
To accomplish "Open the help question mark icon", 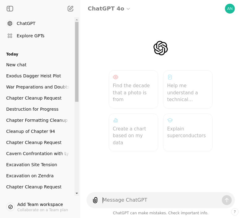I will tap(235, 212).
